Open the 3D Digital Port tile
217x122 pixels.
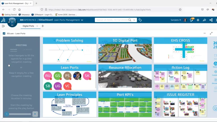(x=125, y=50)
